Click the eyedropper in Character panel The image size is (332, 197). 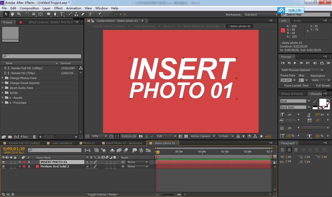[315, 101]
